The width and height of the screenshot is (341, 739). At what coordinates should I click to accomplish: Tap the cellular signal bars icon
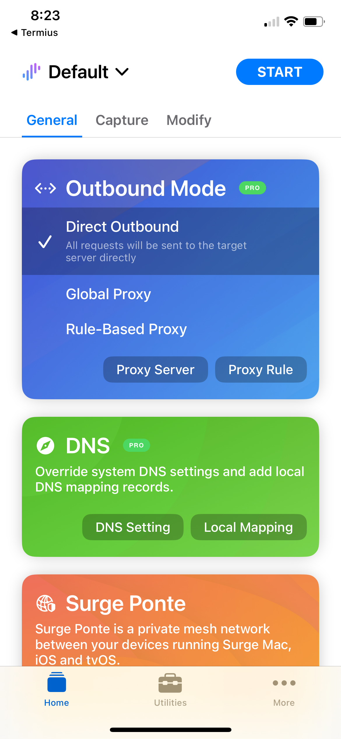click(x=272, y=22)
